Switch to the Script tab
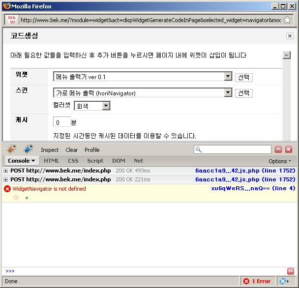This screenshot has height=288, width=299. [95, 161]
